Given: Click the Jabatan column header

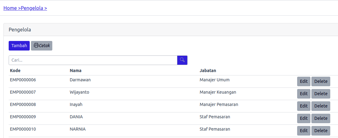Looking at the screenshot, I should [208, 71].
